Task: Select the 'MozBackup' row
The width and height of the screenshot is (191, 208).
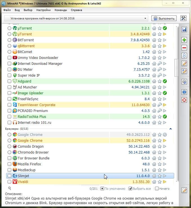Action: 90,170
